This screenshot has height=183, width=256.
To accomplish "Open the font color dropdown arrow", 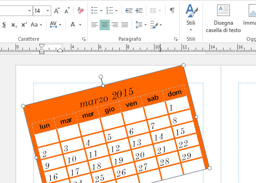I will click(80, 25).
